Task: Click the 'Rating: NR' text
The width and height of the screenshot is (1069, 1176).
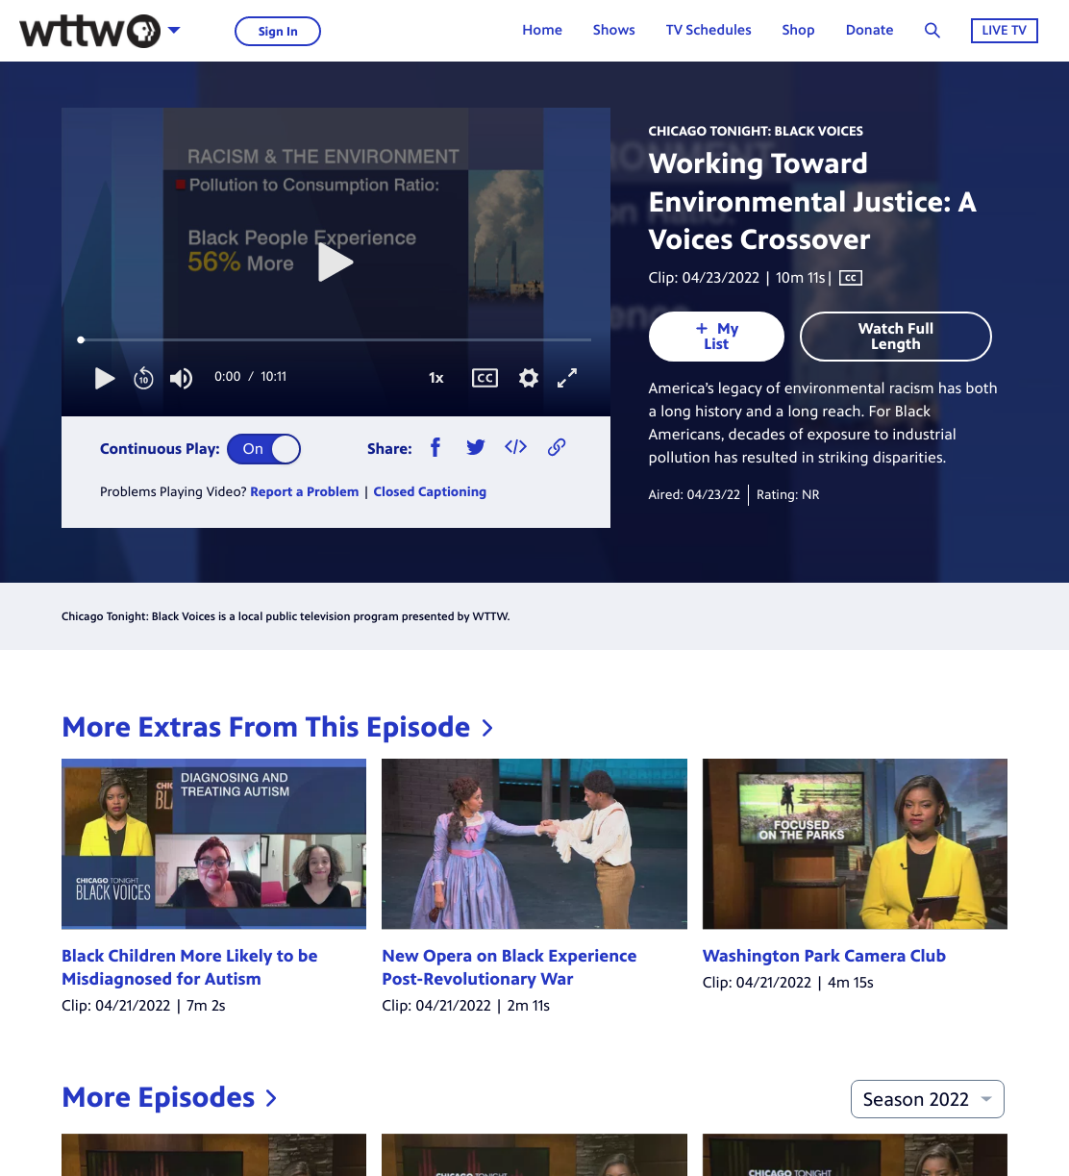Action: pos(788,494)
